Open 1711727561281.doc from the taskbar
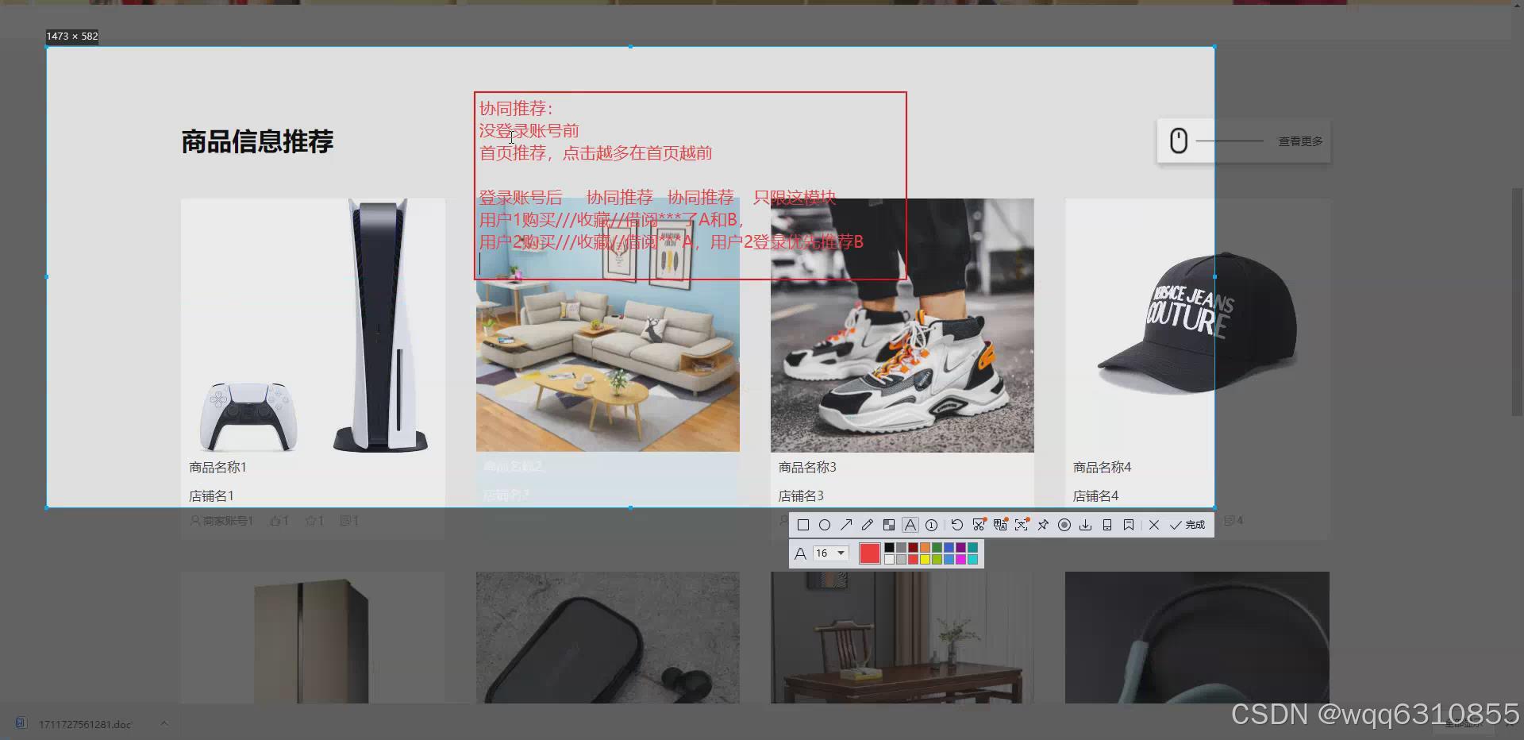The height and width of the screenshot is (740, 1524). [83, 723]
